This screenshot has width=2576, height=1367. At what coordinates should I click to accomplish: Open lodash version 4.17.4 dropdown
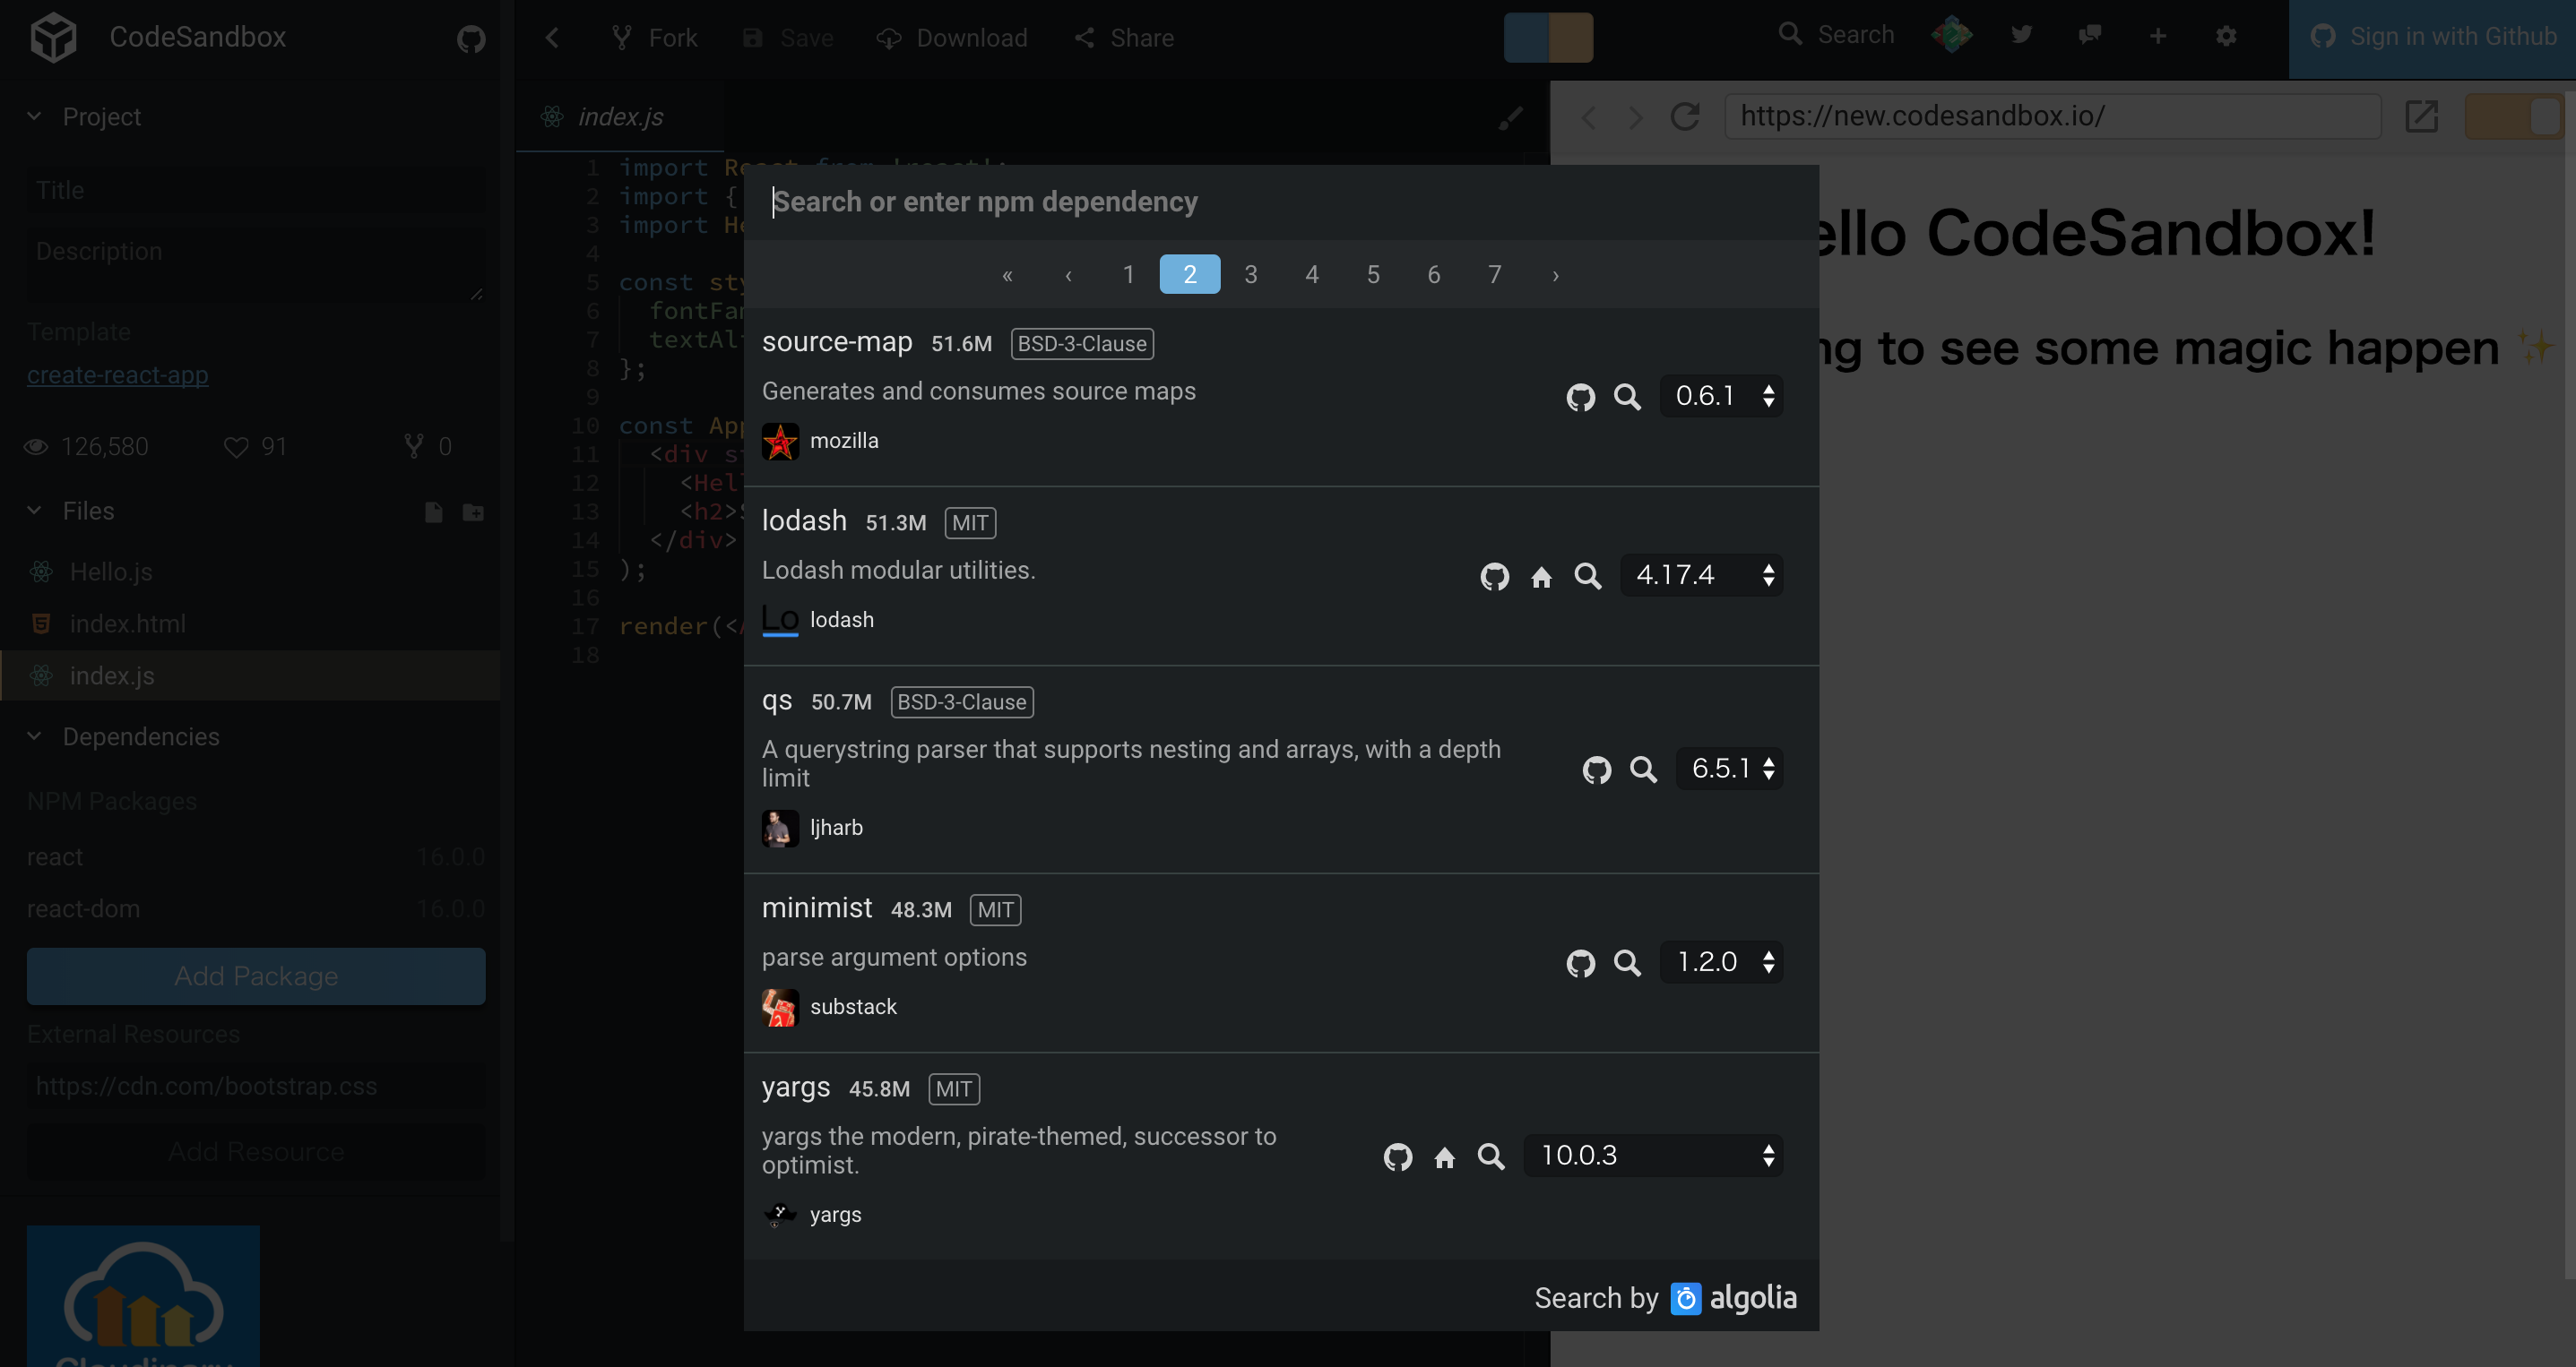click(1701, 576)
